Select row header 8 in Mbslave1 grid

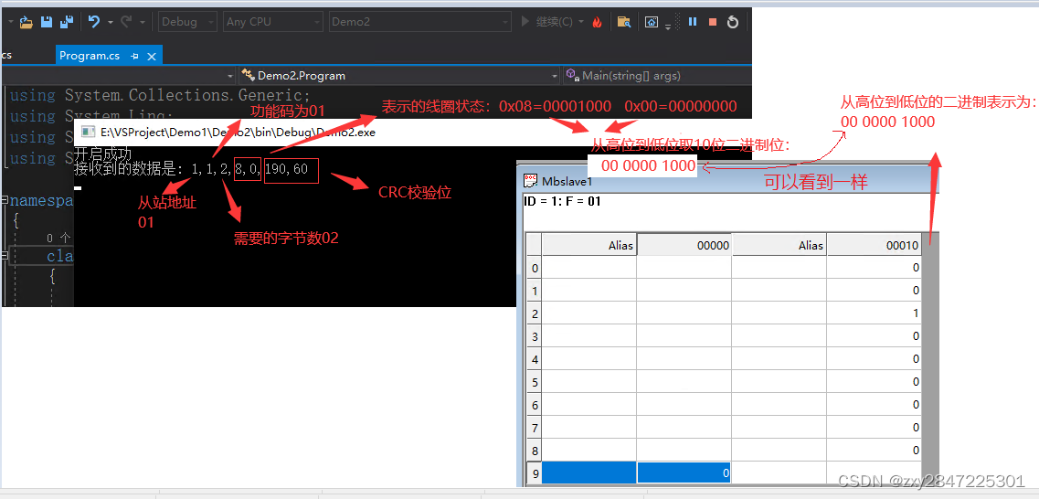point(534,450)
